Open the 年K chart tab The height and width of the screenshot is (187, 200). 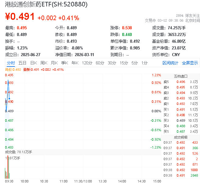(75, 63)
